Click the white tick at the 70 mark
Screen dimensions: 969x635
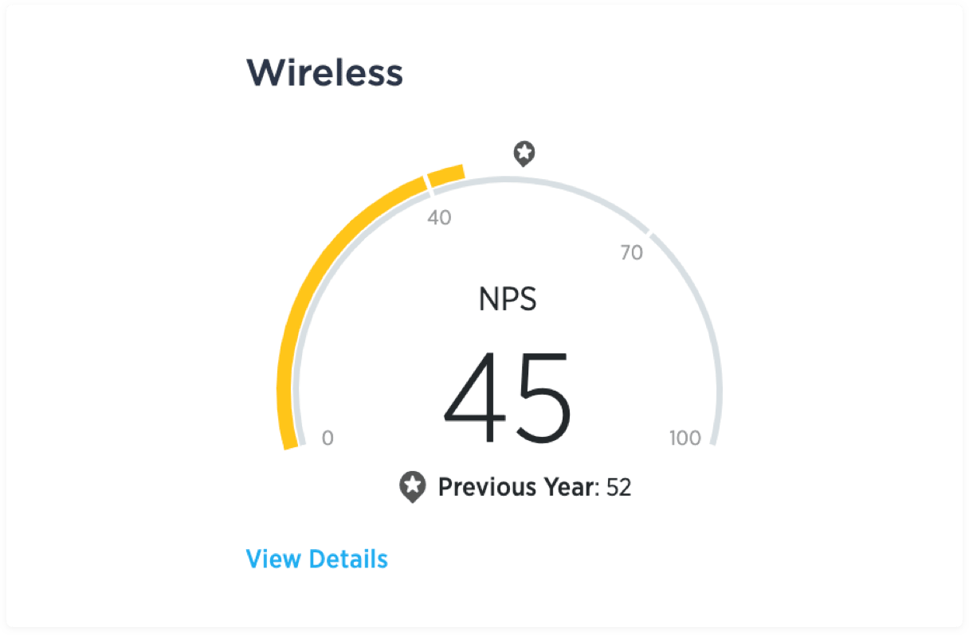(x=648, y=232)
